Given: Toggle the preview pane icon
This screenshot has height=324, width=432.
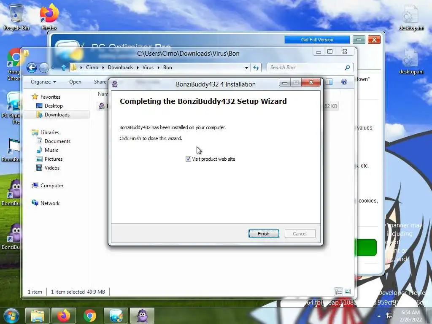Looking at the screenshot, I should tap(329, 82).
